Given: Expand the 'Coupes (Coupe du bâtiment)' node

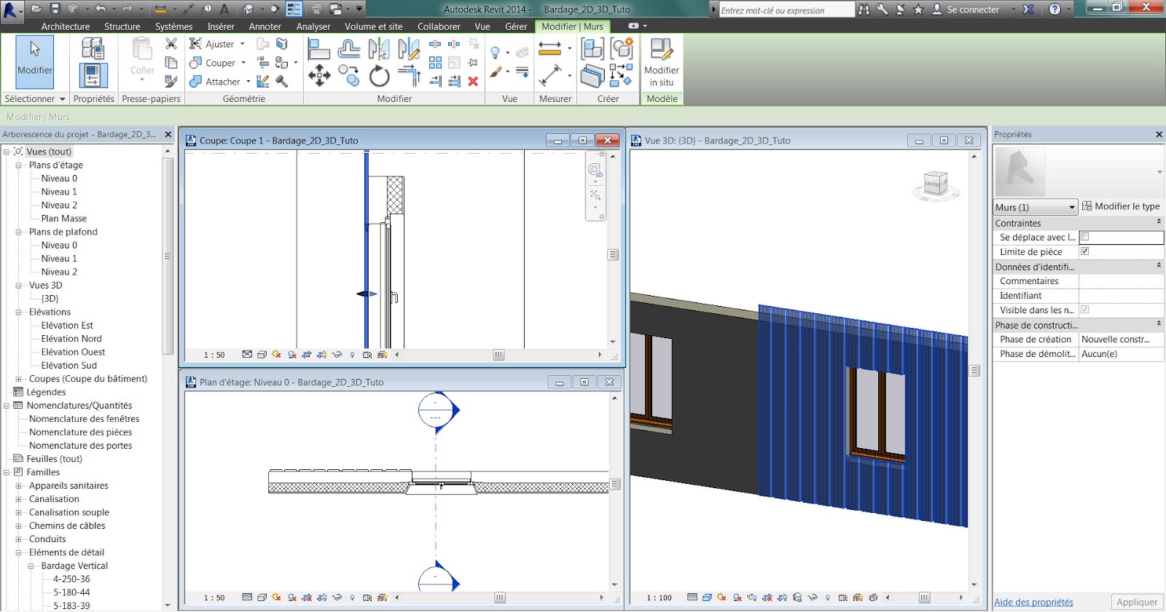Looking at the screenshot, I should (19, 379).
